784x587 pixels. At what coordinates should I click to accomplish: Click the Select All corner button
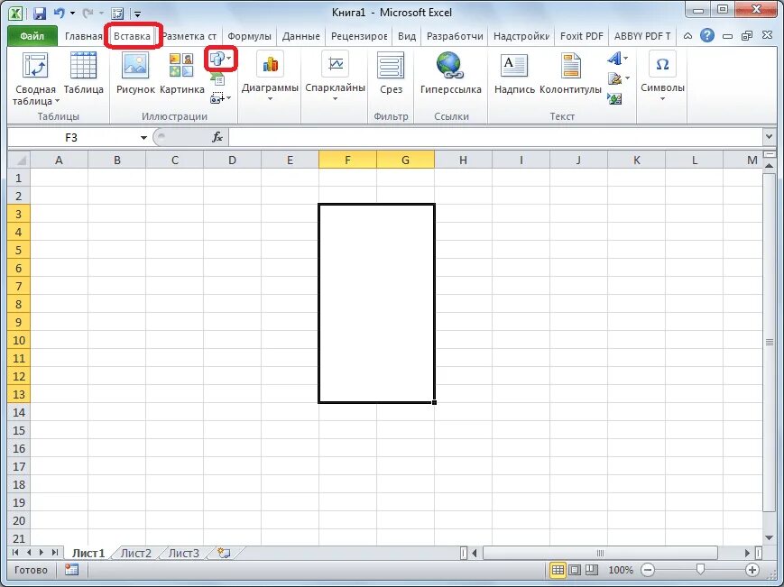pos(19,160)
